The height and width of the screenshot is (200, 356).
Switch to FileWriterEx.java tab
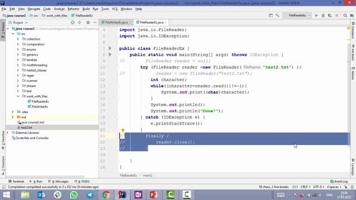click(x=116, y=22)
